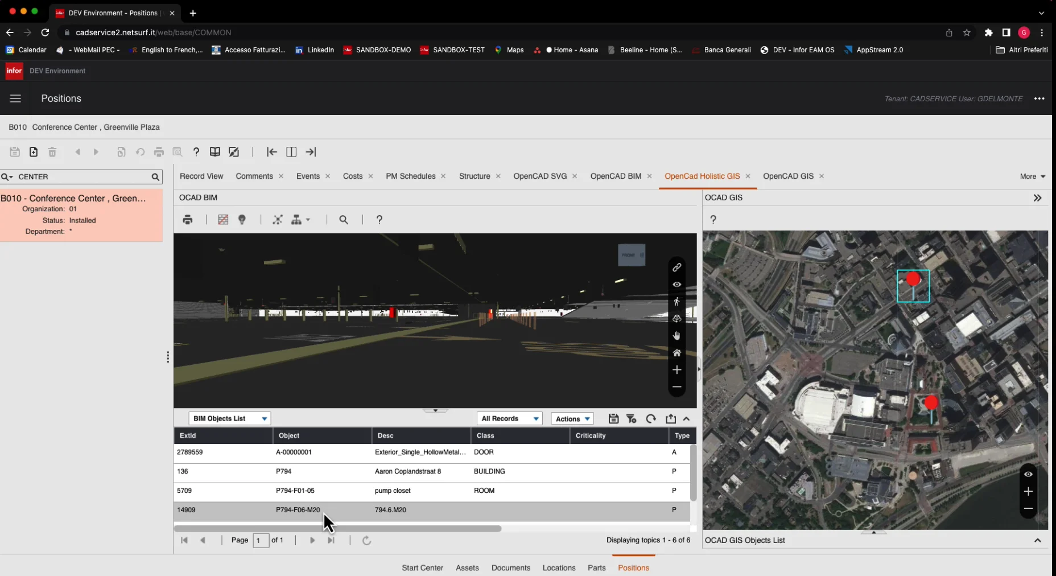Viewport: 1056px width, 576px height.
Task: Open the Start Center menu at bottom
Action: (422, 567)
